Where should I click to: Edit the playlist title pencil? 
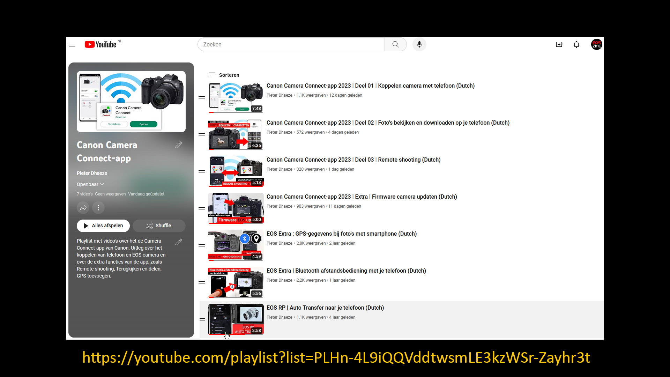[x=179, y=145]
